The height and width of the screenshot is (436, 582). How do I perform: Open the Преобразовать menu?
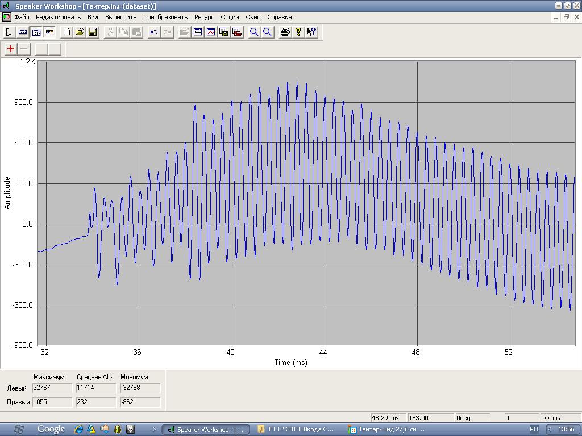point(165,17)
